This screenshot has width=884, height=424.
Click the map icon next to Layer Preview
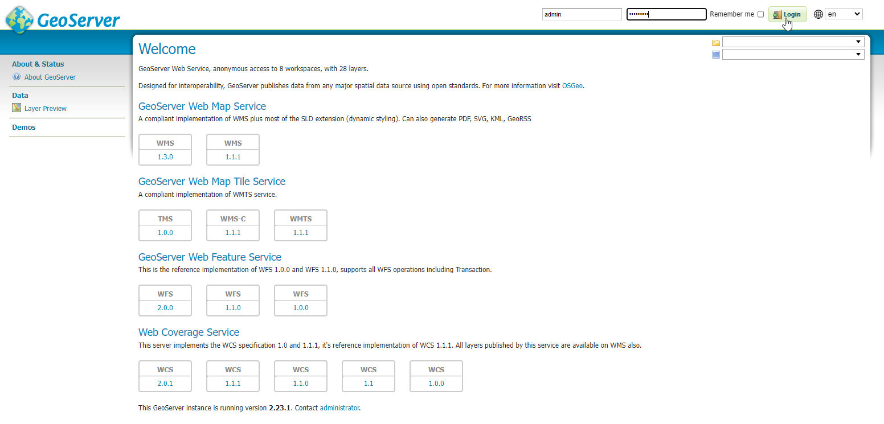16,108
